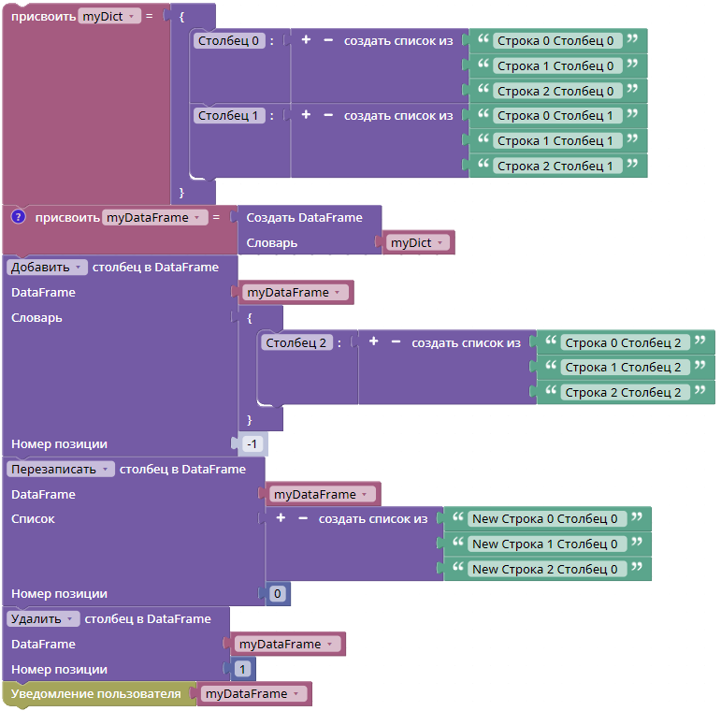Image resolution: width=721 pixels, height=711 pixels.
Task: Edit the Столбец 2 key field
Action: [296, 343]
